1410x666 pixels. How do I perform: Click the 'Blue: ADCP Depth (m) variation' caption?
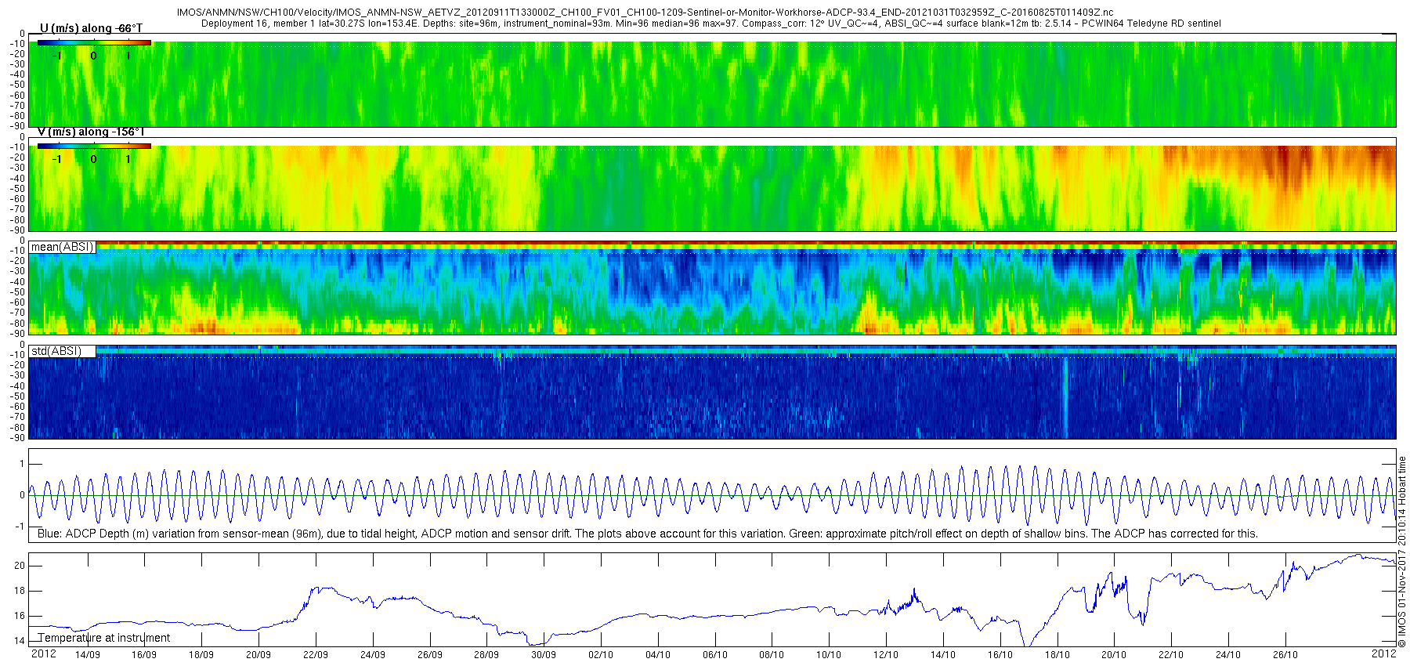click(x=648, y=534)
